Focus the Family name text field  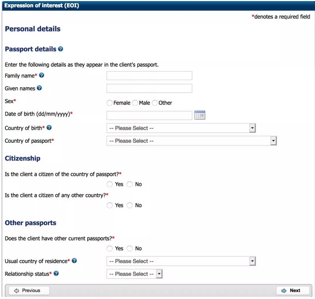[149, 75]
